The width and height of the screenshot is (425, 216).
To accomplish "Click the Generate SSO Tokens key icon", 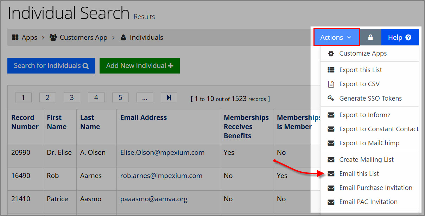I will click(331, 99).
